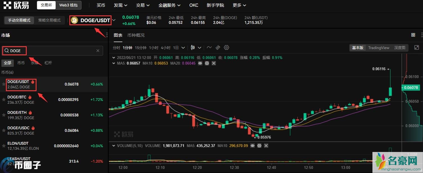Remove the MA indicator with X
This screenshot has height=173, width=423.
coord(214,63)
